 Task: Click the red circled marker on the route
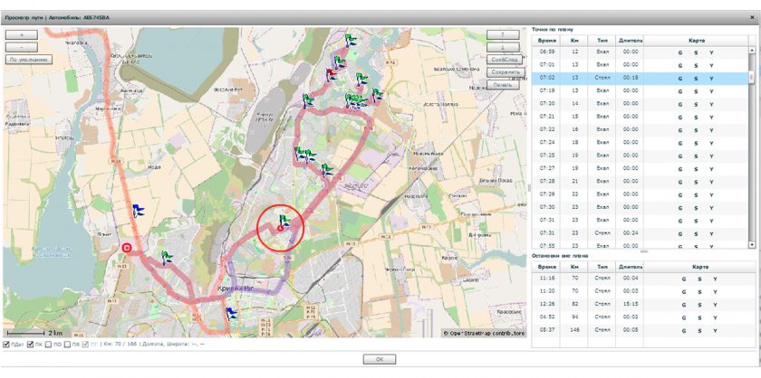click(281, 227)
